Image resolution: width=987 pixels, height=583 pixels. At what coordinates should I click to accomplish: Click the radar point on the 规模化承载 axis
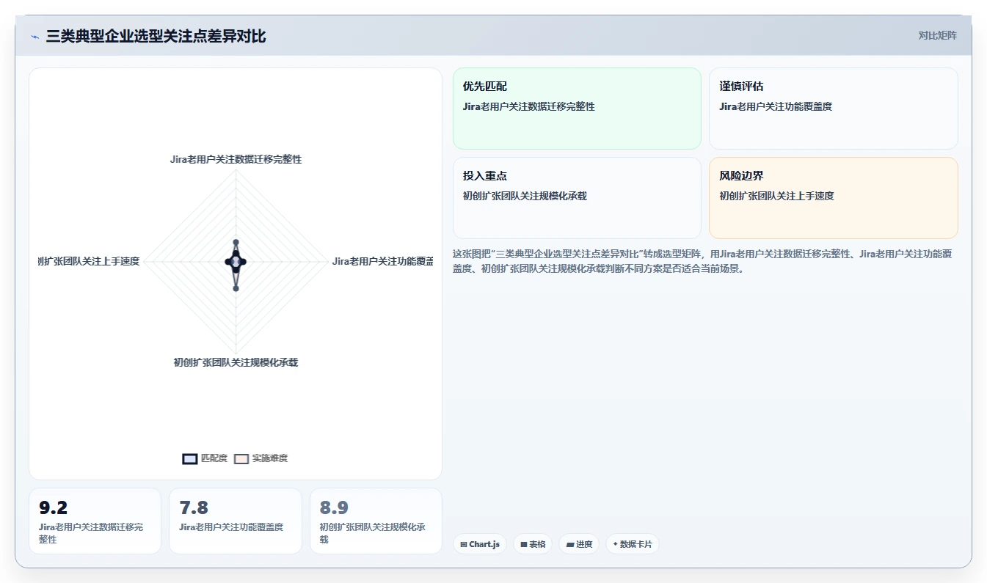click(x=236, y=288)
